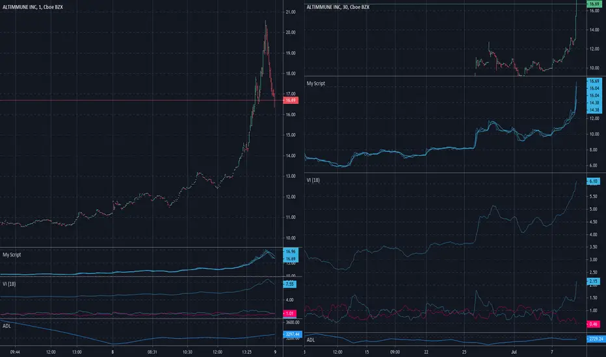Click the 20.00 price scale value
606x357 pixels.
(x=291, y=32)
